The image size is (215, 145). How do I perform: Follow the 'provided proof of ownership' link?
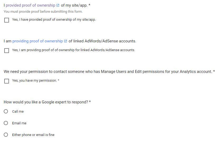[x=30, y=5]
